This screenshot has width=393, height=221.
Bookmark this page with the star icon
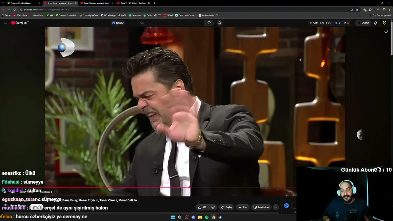[357, 10]
